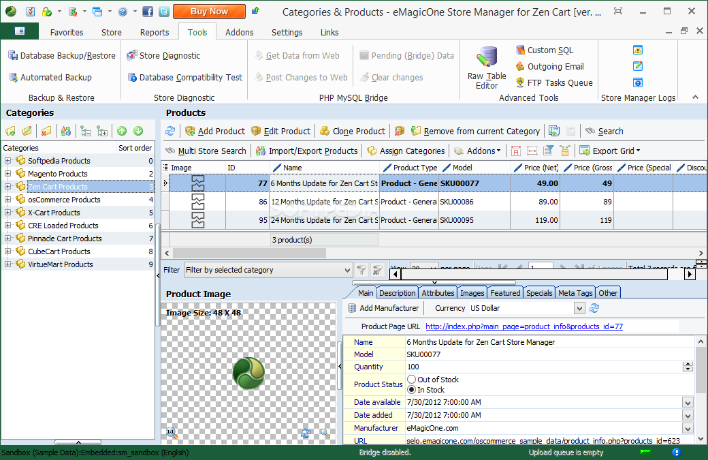Open the Meta Tags product tab
708x460 pixels.
(575, 293)
